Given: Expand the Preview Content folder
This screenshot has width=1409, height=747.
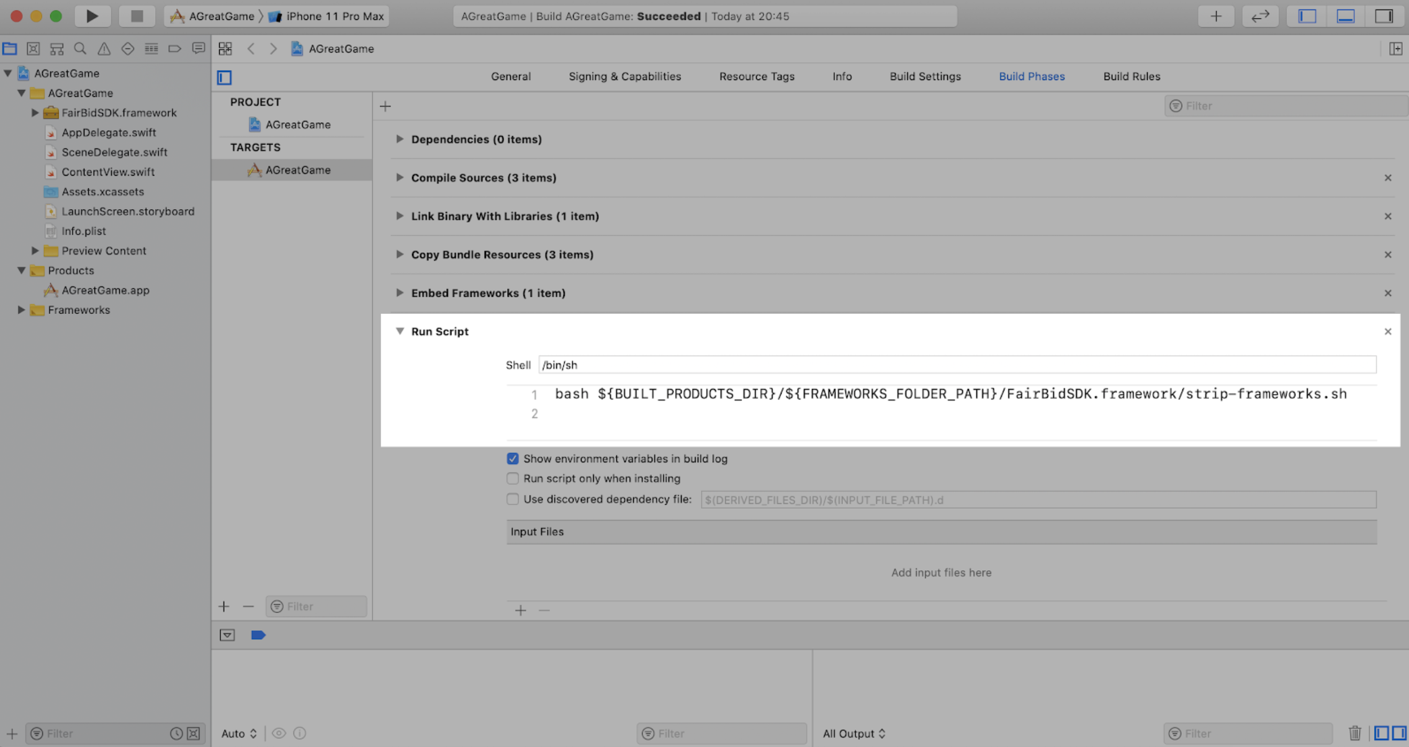Looking at the screenshot, I should (x=35, y=251).
